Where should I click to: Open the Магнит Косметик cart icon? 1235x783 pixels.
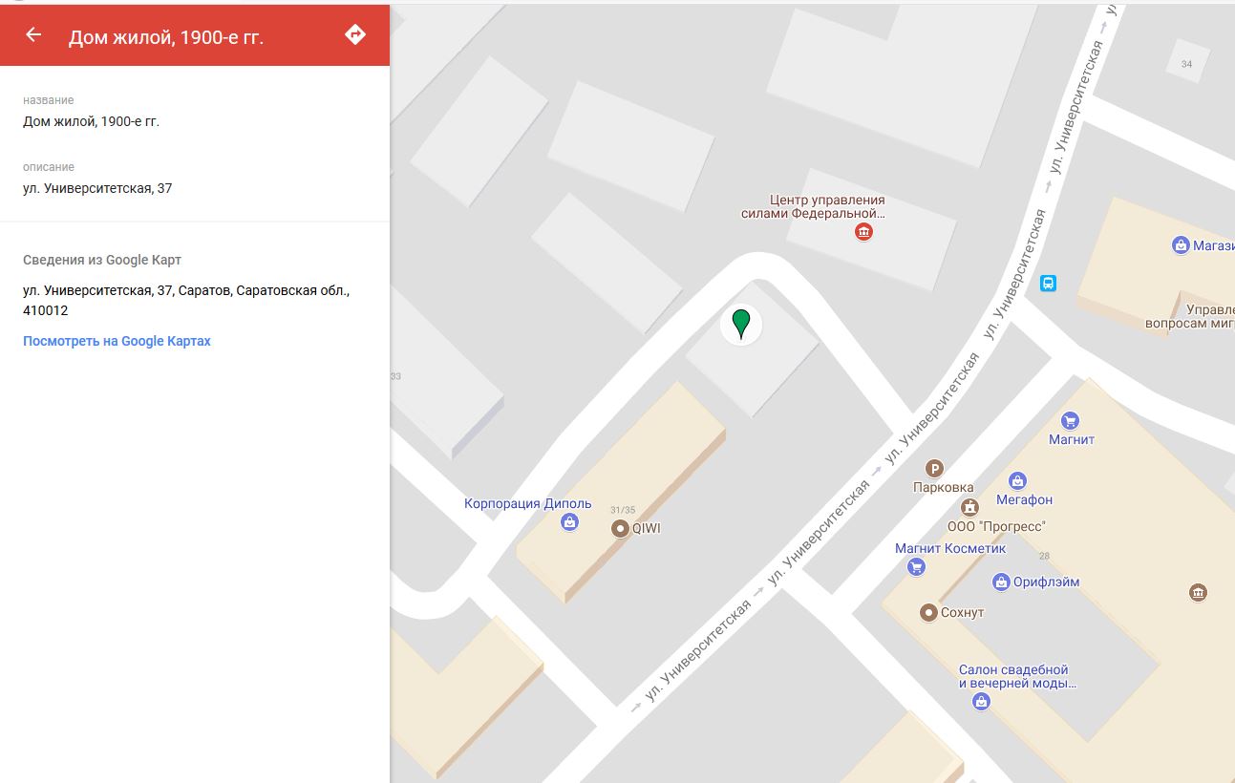coord(916,567)
